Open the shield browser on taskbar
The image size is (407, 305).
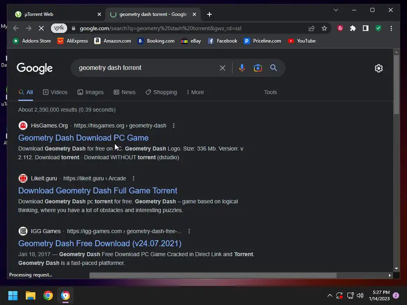point(66,295)
